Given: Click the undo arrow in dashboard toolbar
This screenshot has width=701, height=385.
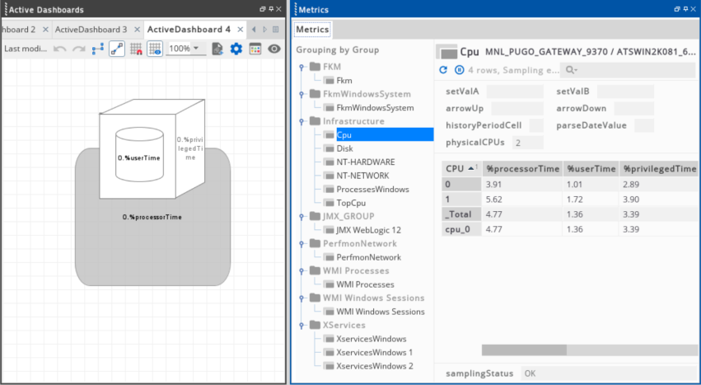Looking at the screenshot, I should pos(60,49).
